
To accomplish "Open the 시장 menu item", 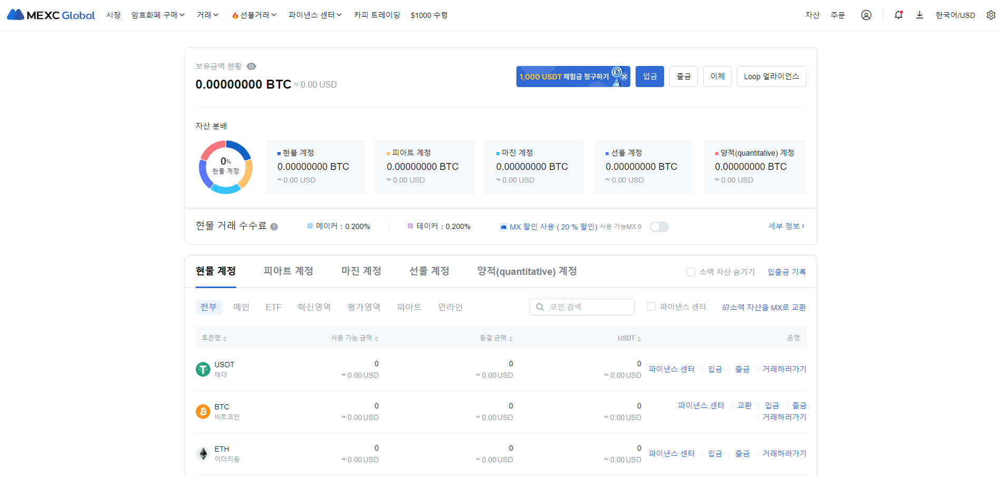I will (x=113, y=15).
